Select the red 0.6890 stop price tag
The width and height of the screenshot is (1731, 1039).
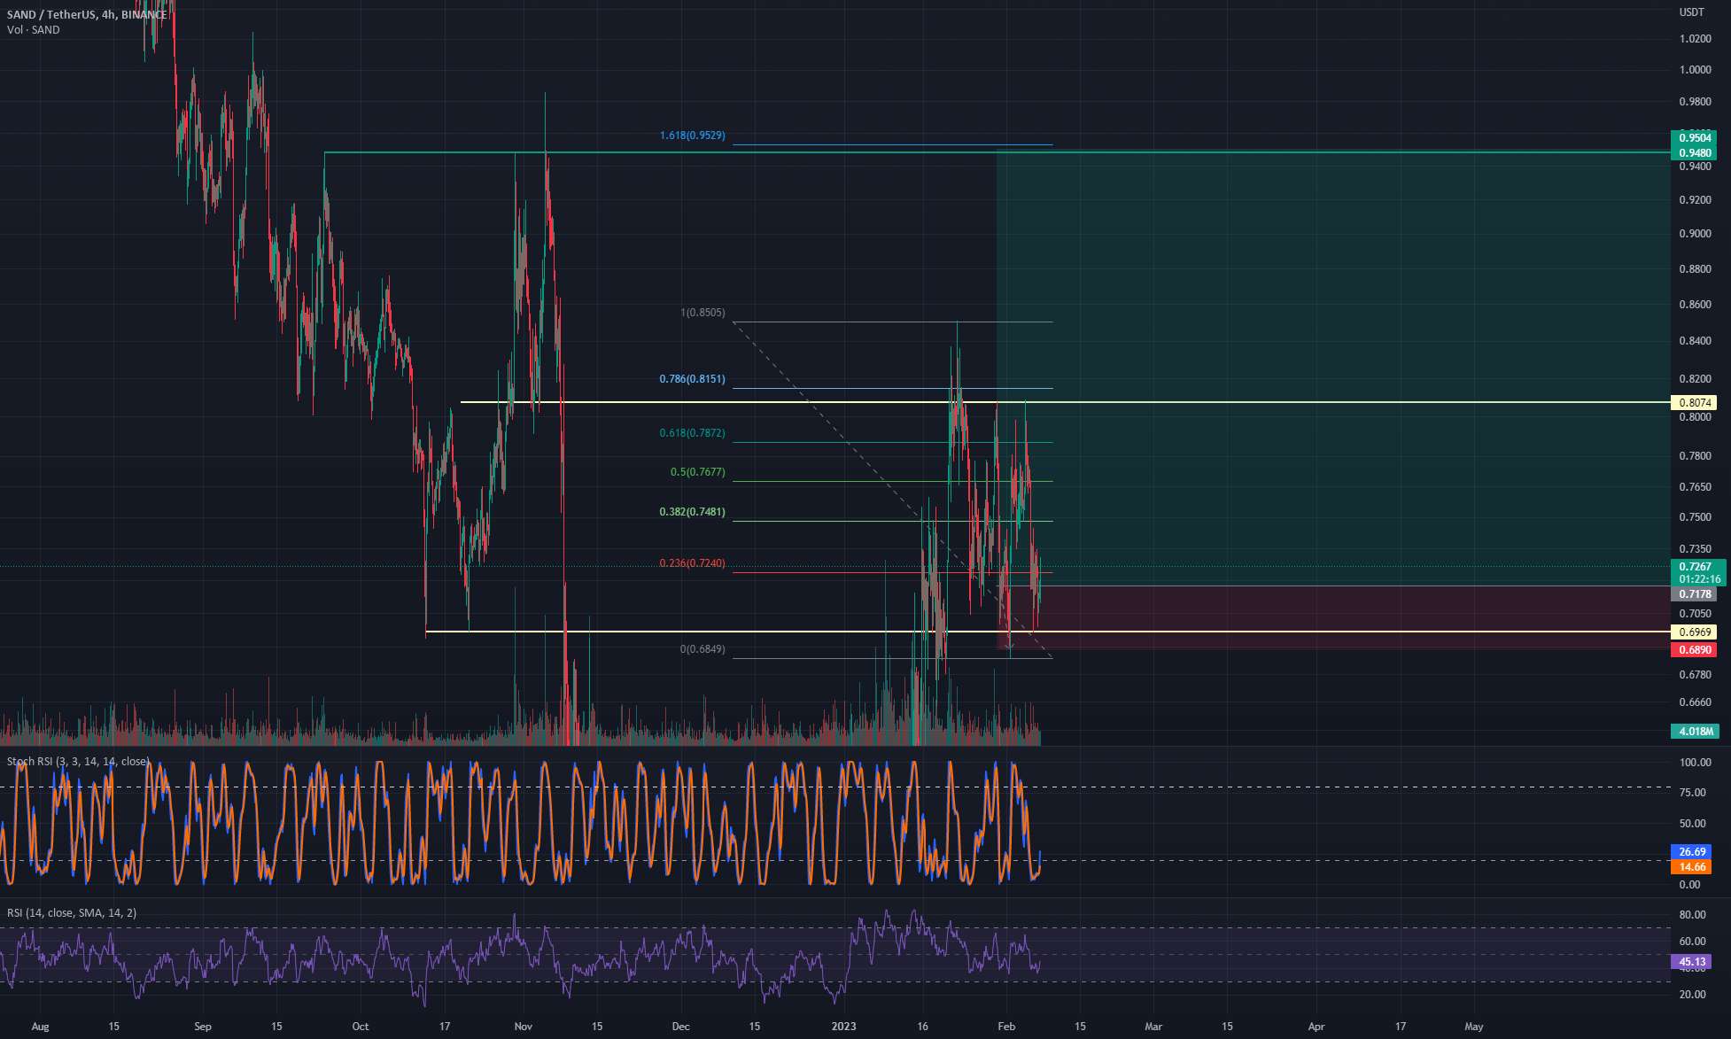click(1695, 650)
